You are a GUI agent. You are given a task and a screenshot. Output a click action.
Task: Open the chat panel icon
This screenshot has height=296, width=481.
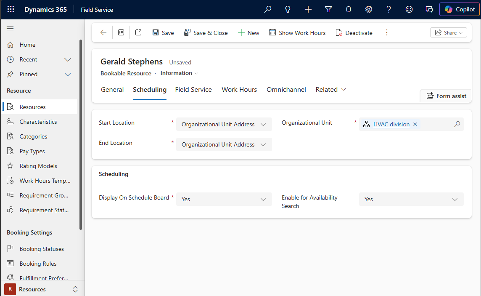point(429,9)
